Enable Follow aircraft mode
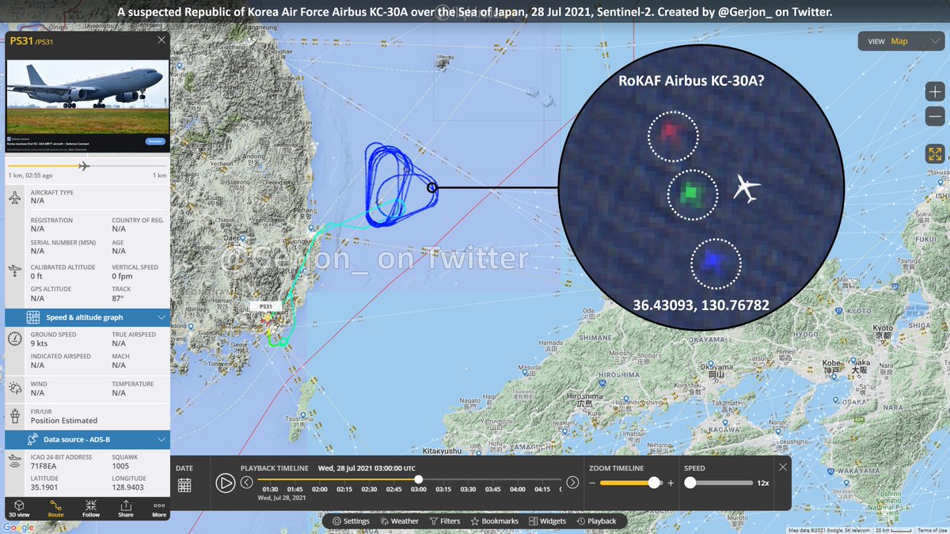950x534 pixels. click(90, 509)
